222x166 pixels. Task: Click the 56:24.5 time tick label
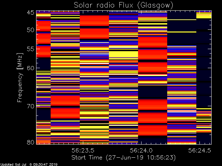point(200,150)
